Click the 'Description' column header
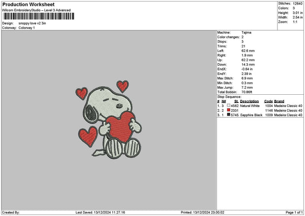The height and width of the screenshot is (216, 305). pyautogui.click(x=250, y=101)
